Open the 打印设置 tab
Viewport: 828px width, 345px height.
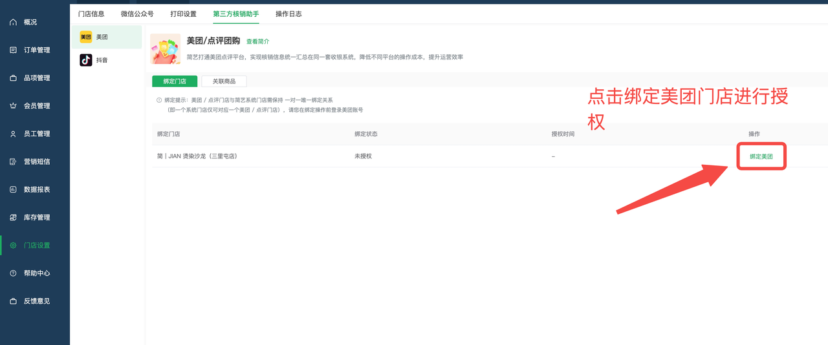[183, 14]
